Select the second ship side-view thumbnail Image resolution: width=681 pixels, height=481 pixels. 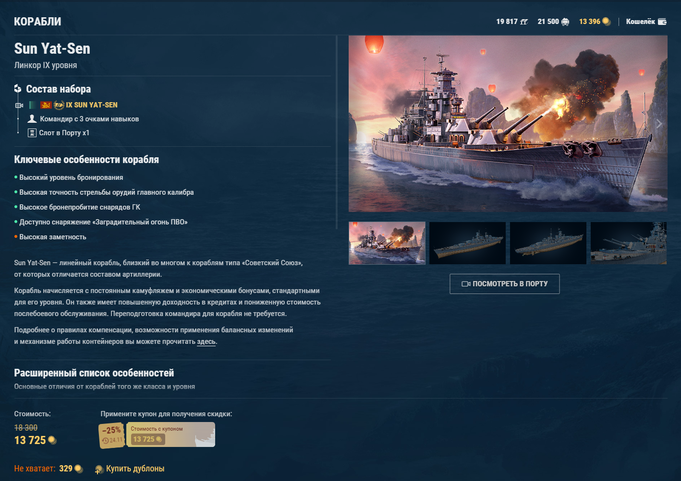click(467, 243)
